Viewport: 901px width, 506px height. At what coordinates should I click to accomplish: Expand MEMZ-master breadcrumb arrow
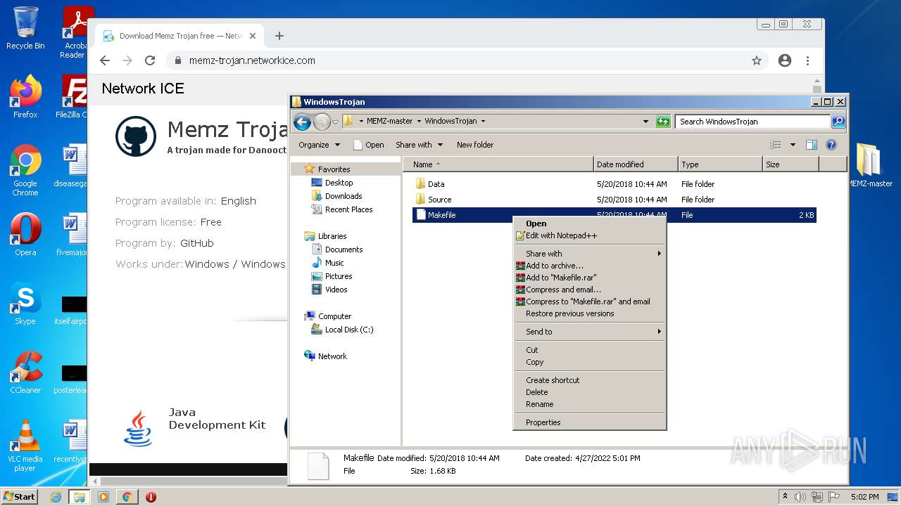point(419,121)
